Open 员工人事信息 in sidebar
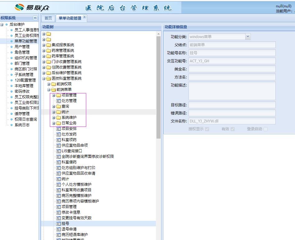The width and height of the screenshot is (295, 240). pyautogui.click(x=26, y=30)
